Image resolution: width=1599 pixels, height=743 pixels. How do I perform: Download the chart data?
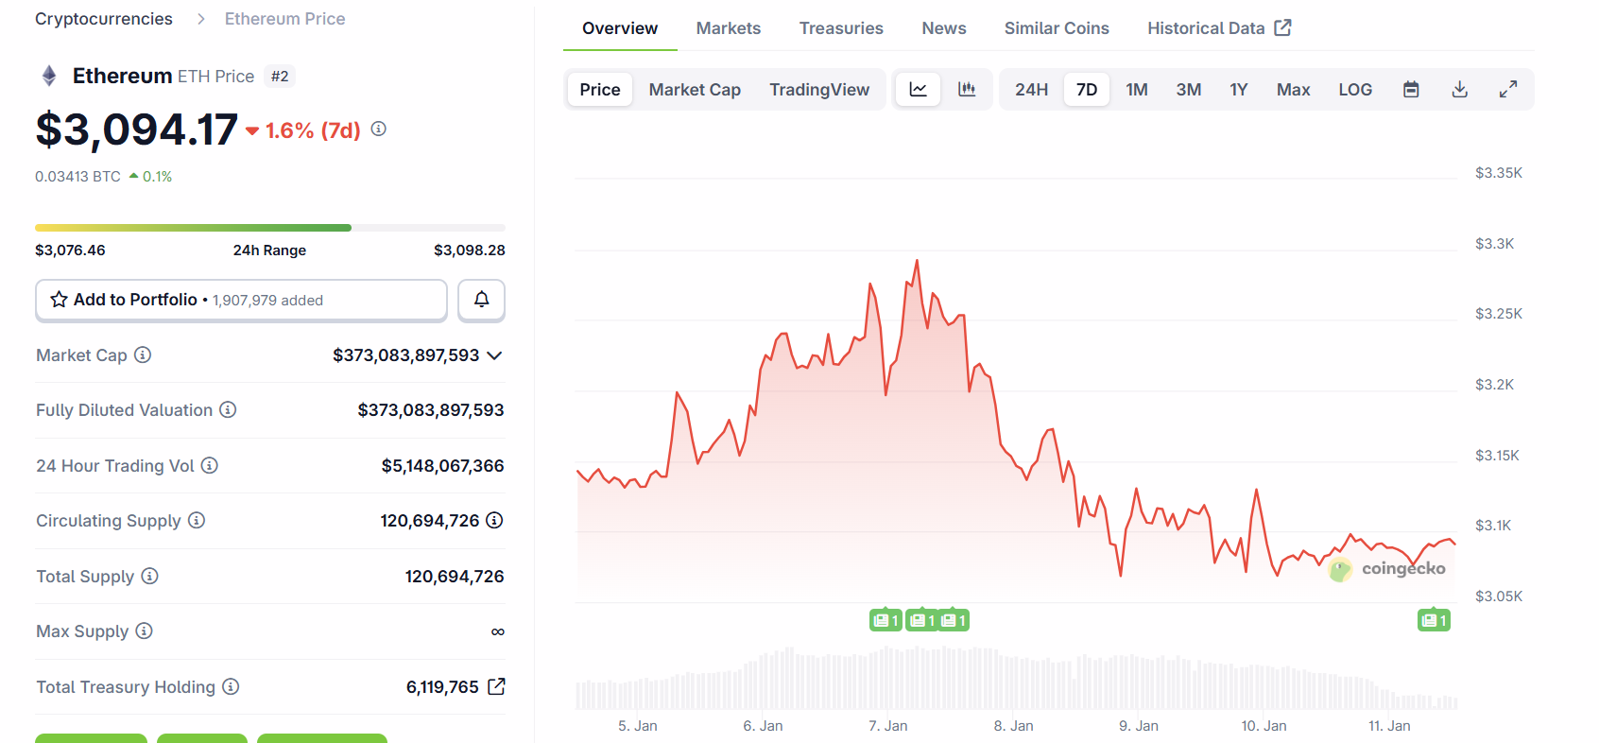coord(1460,90)
